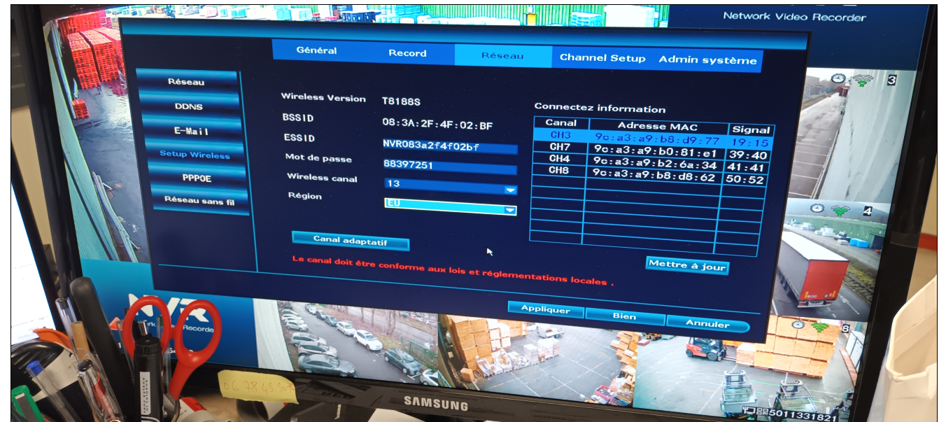Click the BSSID value 08:3A:2F:4F:02:BF
Image resolution: width=939 pixels, height=422 pixels.
pyautogui.click(x=437, y=125)
